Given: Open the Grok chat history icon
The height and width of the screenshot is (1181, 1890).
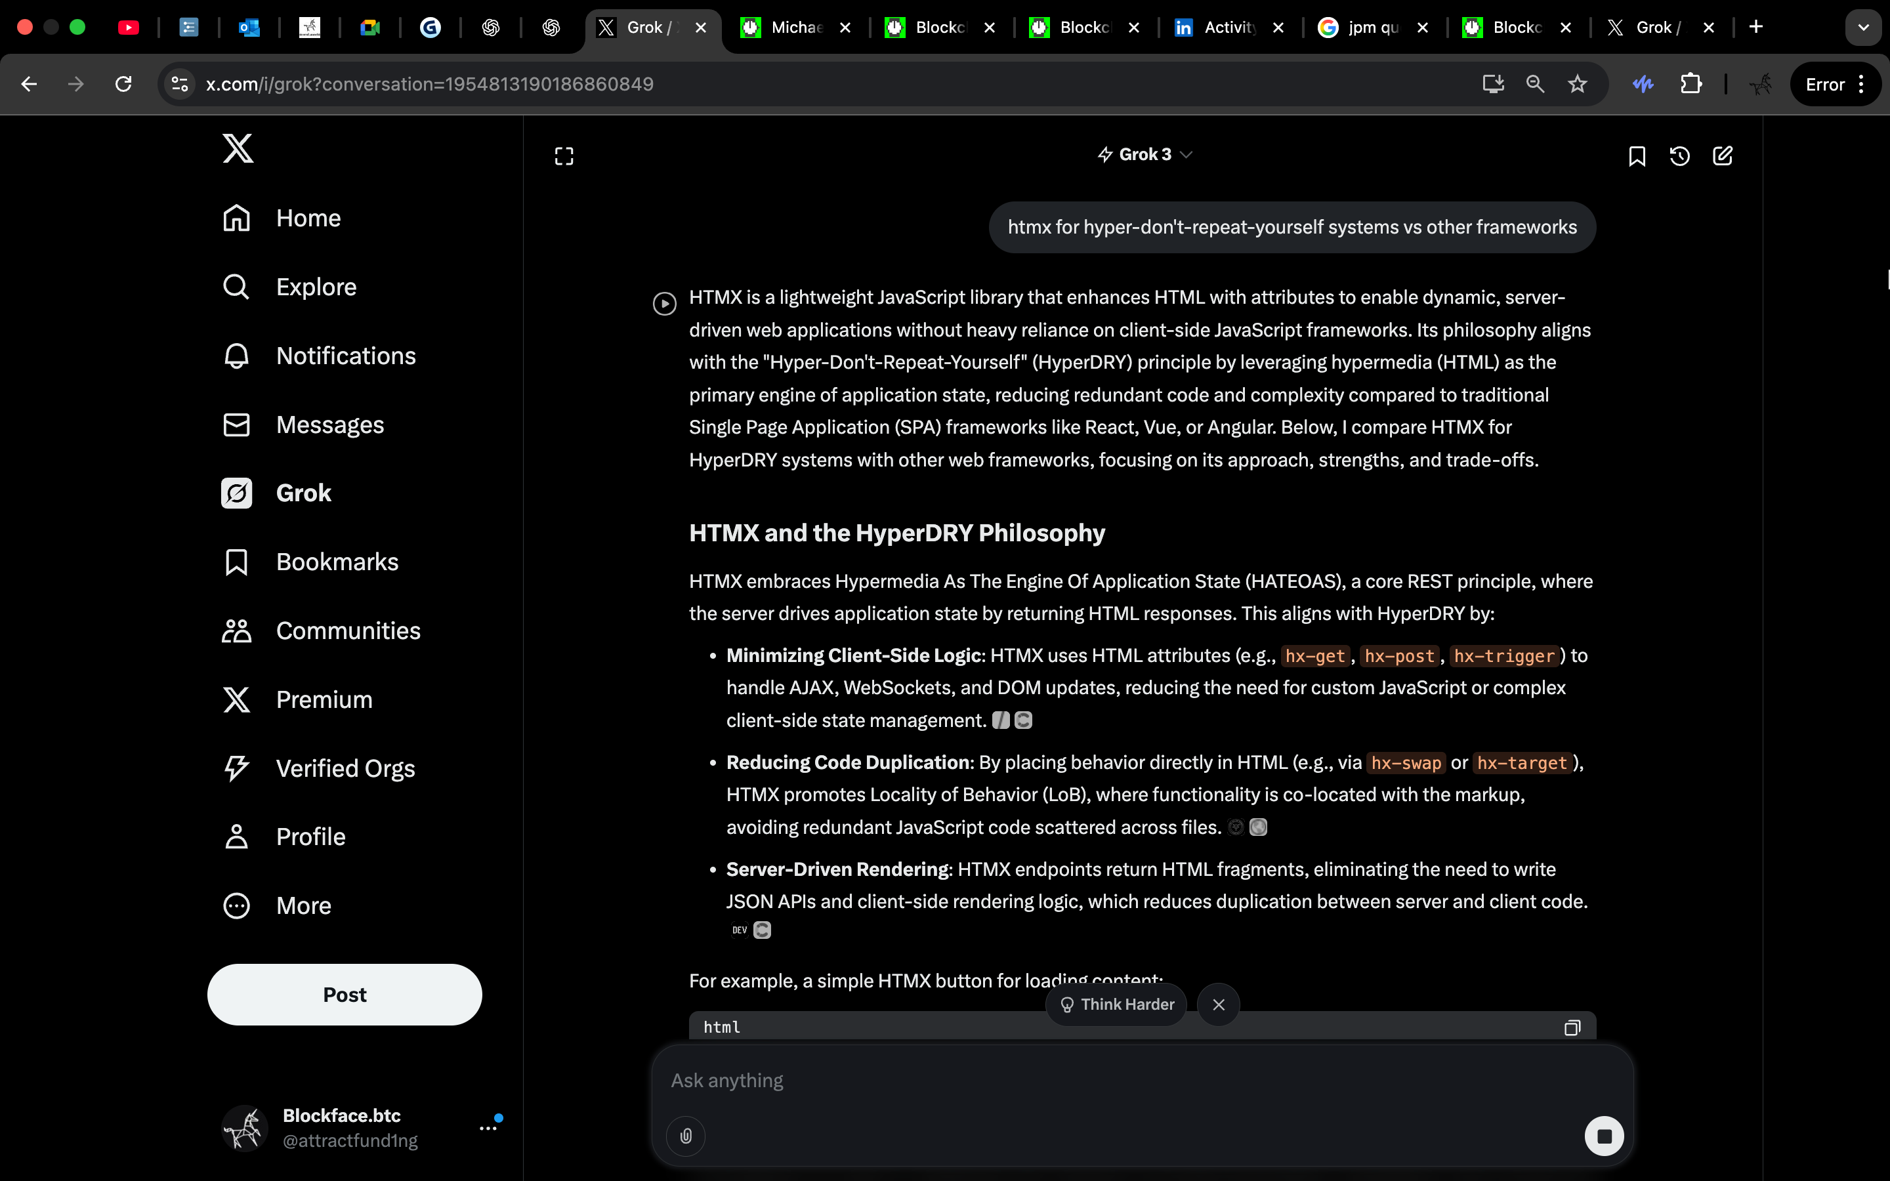Looking at the screenshot, I should click(1679, 156).
